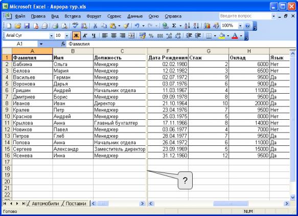Click the Введите вопрос help input field
The width and height of the screenshot is (298, 216).
tap(245, 16)
